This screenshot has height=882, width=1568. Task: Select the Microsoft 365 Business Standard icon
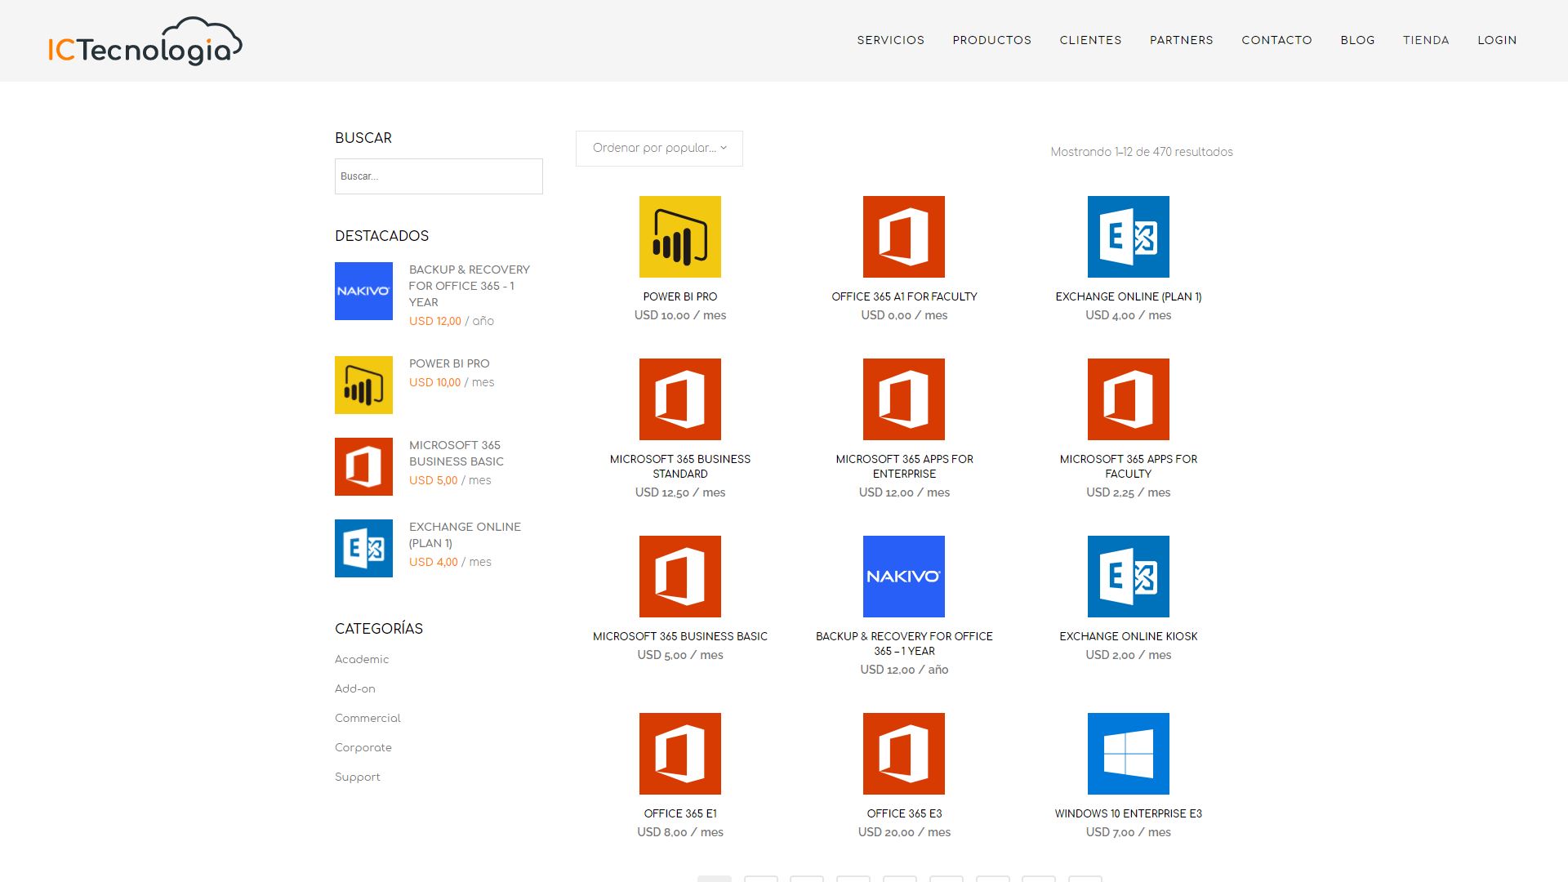click(679, 399)
